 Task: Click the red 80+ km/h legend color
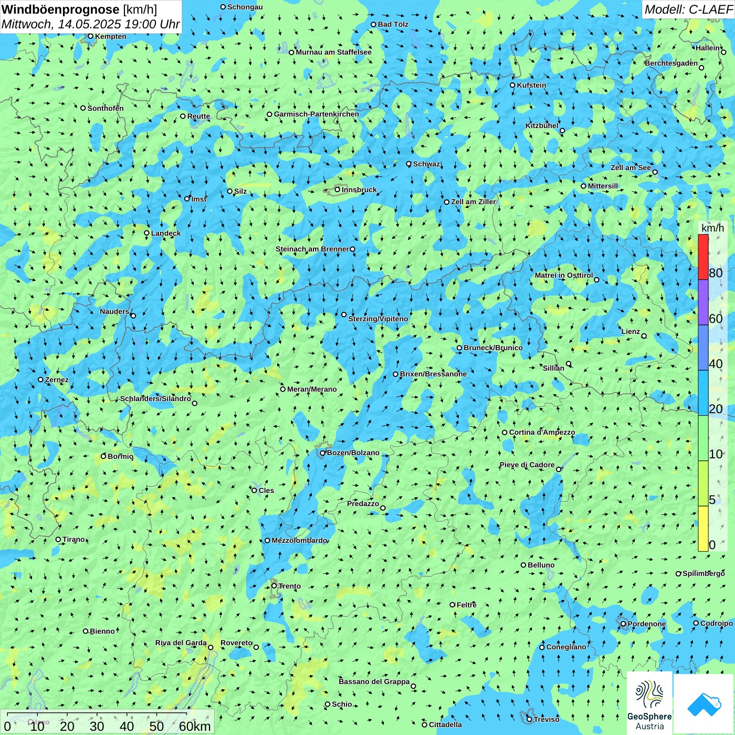(703, 257)
